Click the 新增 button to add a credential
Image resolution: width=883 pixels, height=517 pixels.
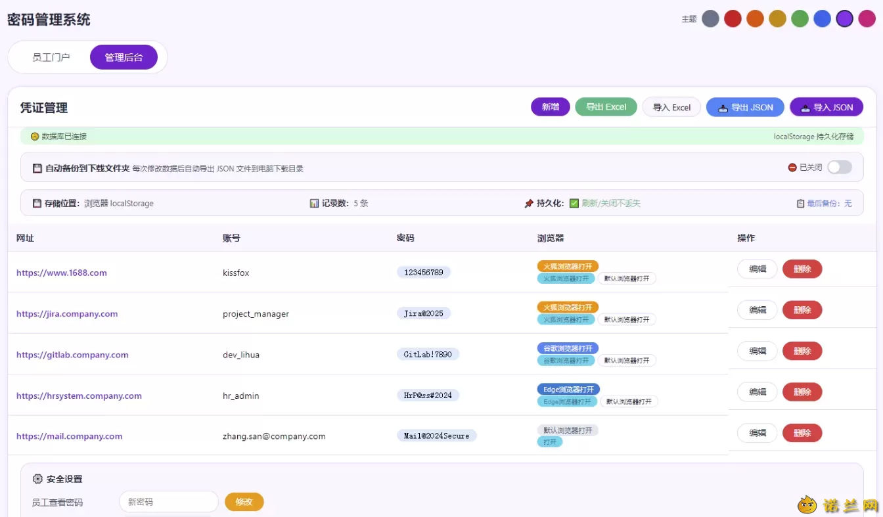(551, 107)
